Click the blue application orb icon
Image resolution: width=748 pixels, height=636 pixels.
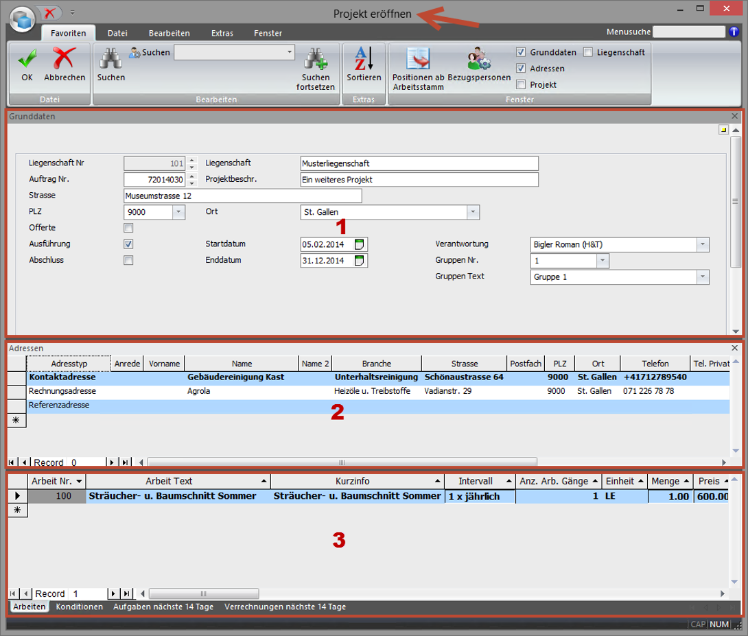[23, 19]
